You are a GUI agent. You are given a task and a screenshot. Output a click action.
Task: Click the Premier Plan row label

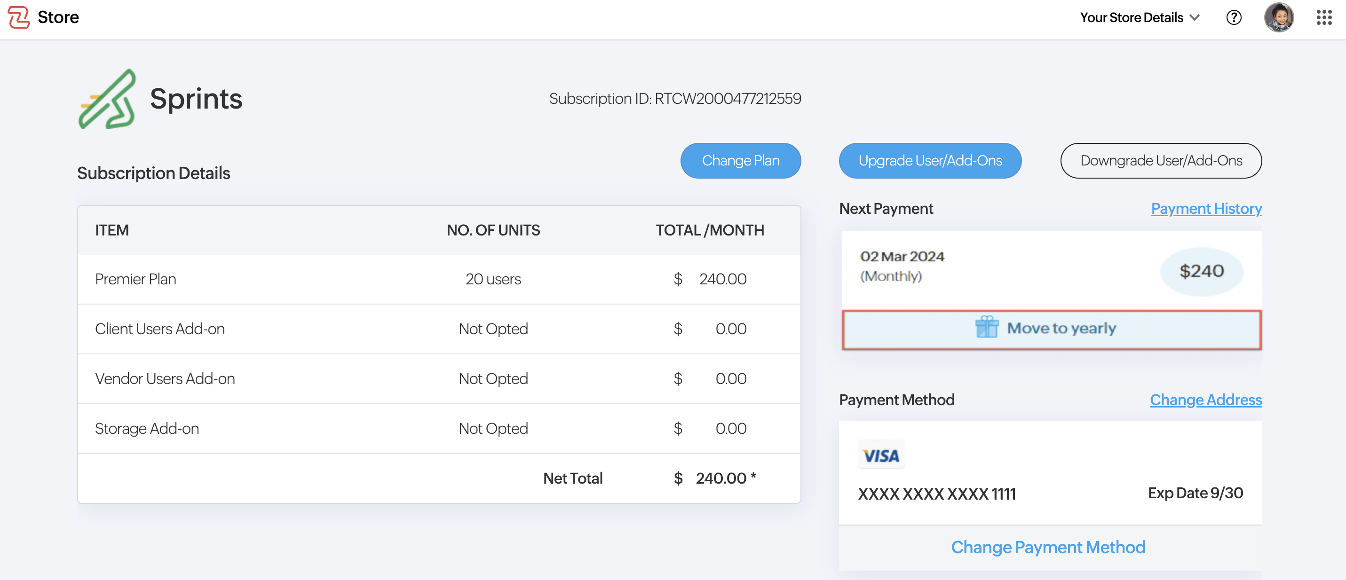pyautogui.click(x=135, y=279)
